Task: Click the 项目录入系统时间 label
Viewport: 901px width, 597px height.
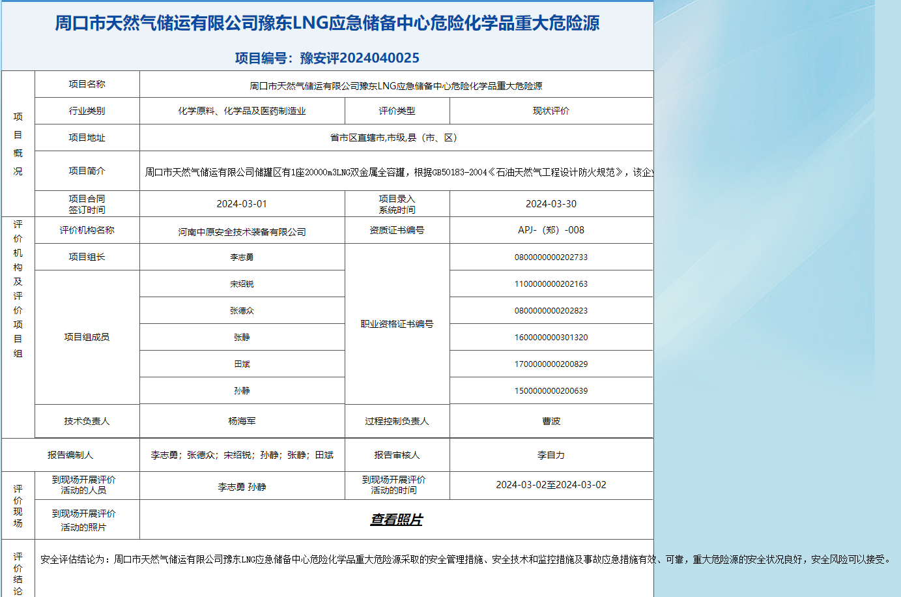Action: (x=397, y=204)
